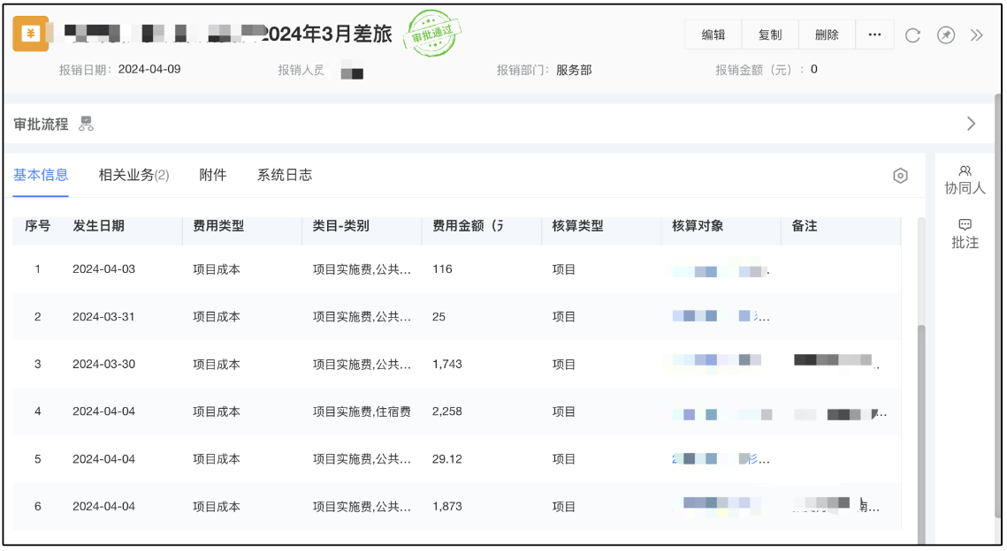Open the 协同人 collaborators panel
1007x551 pixels.
pos(965,180)
